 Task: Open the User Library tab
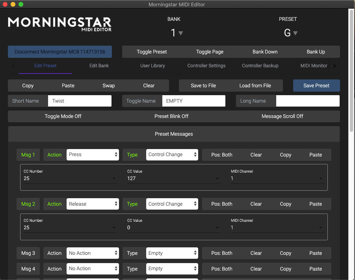coord(152,66)
